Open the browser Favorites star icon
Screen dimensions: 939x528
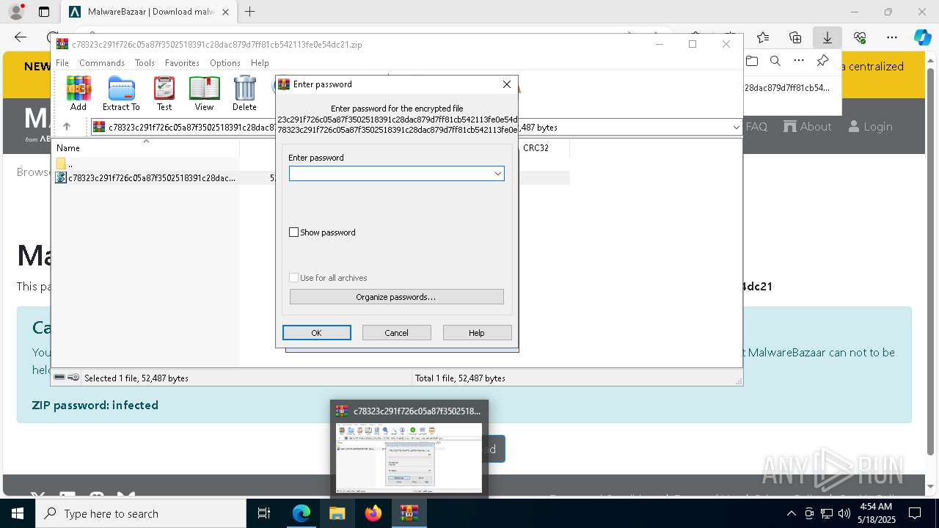click(x=763, y=37)
